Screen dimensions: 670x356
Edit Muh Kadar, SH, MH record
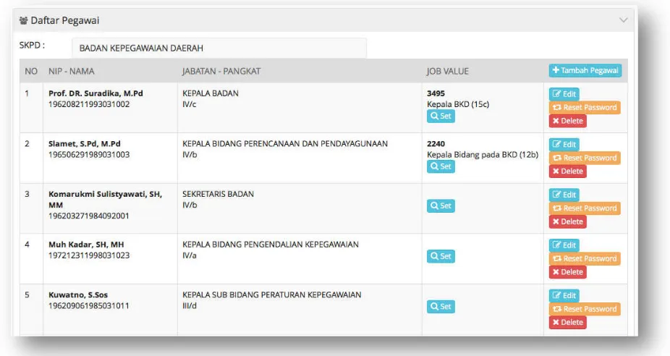[x=564, y=245]
